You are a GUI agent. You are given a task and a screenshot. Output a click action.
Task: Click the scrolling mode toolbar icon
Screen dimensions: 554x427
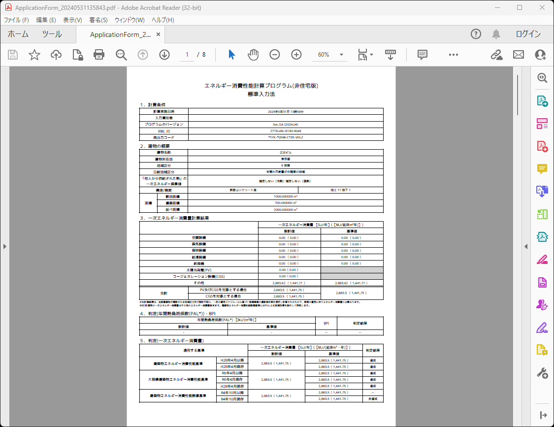(391, 55)
